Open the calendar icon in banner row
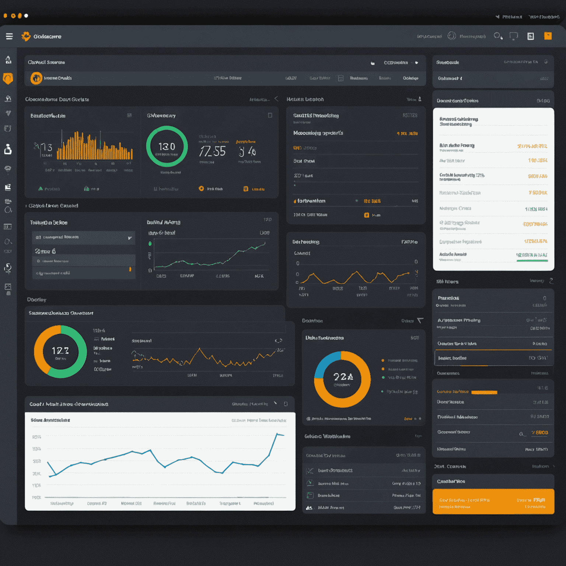Screen dimensions: 566x566 (340, 78)
